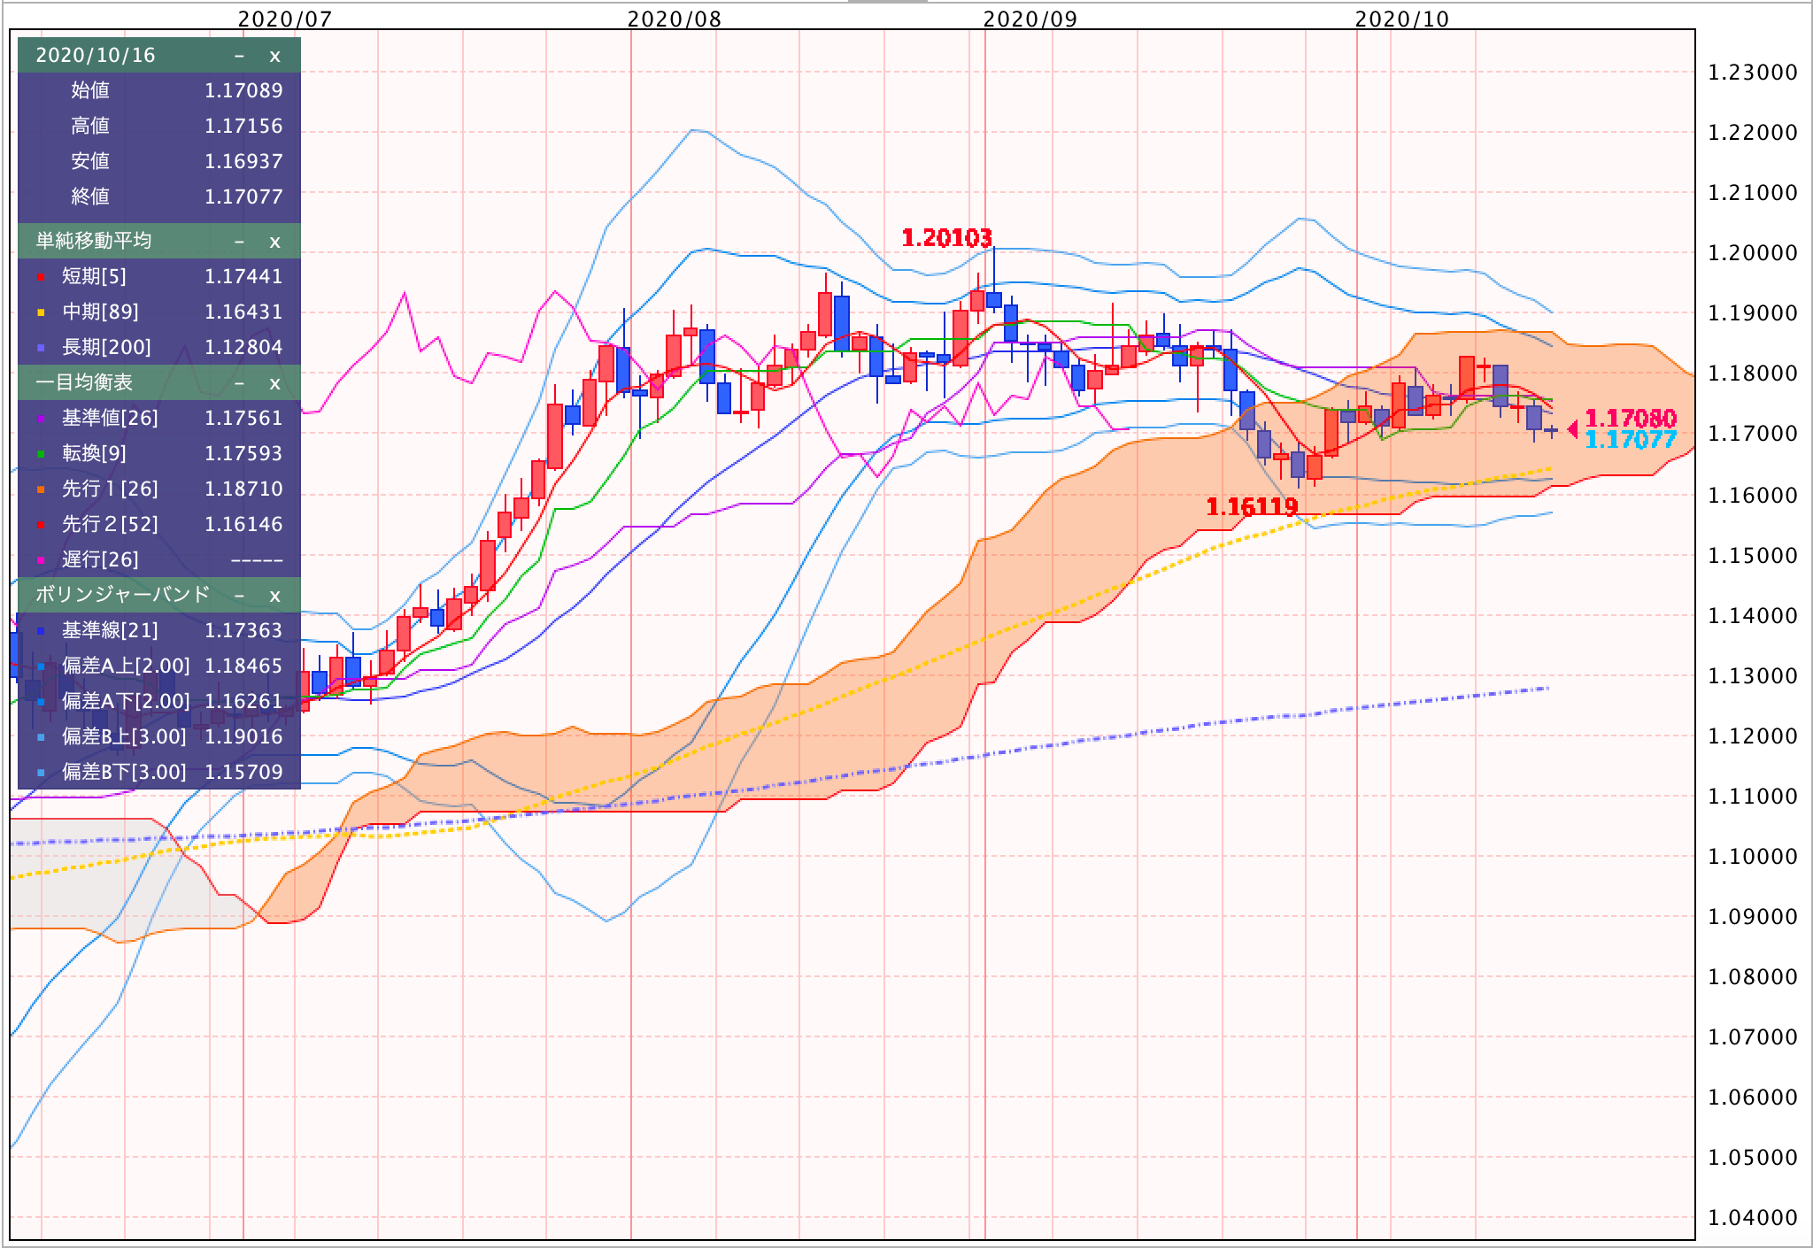Click the 一目均衡表 panel title
Image resolution: width=1813 pixels, height=1248 pixels.
click(x=84, y=382)
